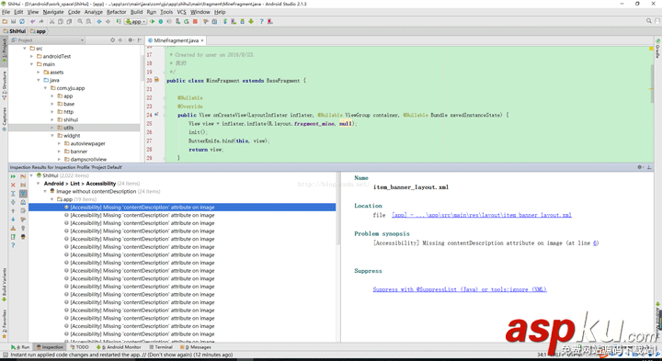662x361 pixels.
Task: Click the Open folder toolbar icon
Action: (5, 21)
